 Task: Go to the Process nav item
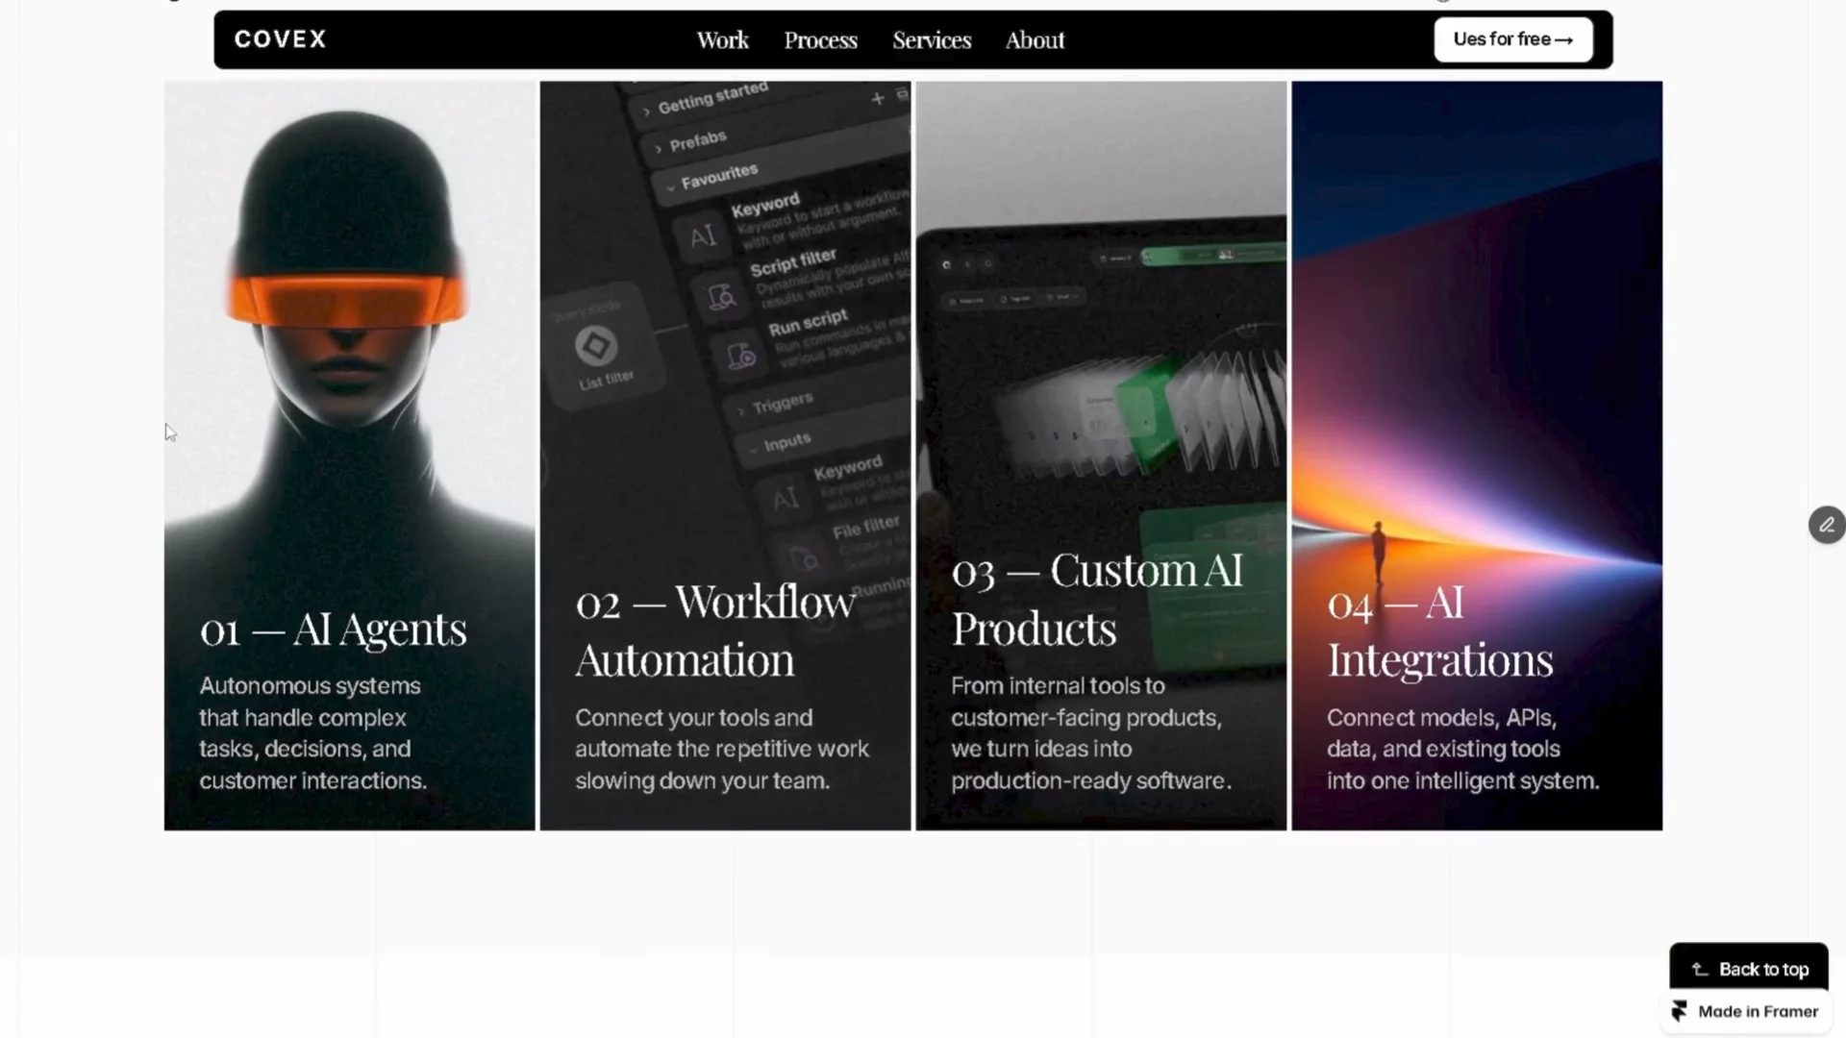(x=820, y=40)
